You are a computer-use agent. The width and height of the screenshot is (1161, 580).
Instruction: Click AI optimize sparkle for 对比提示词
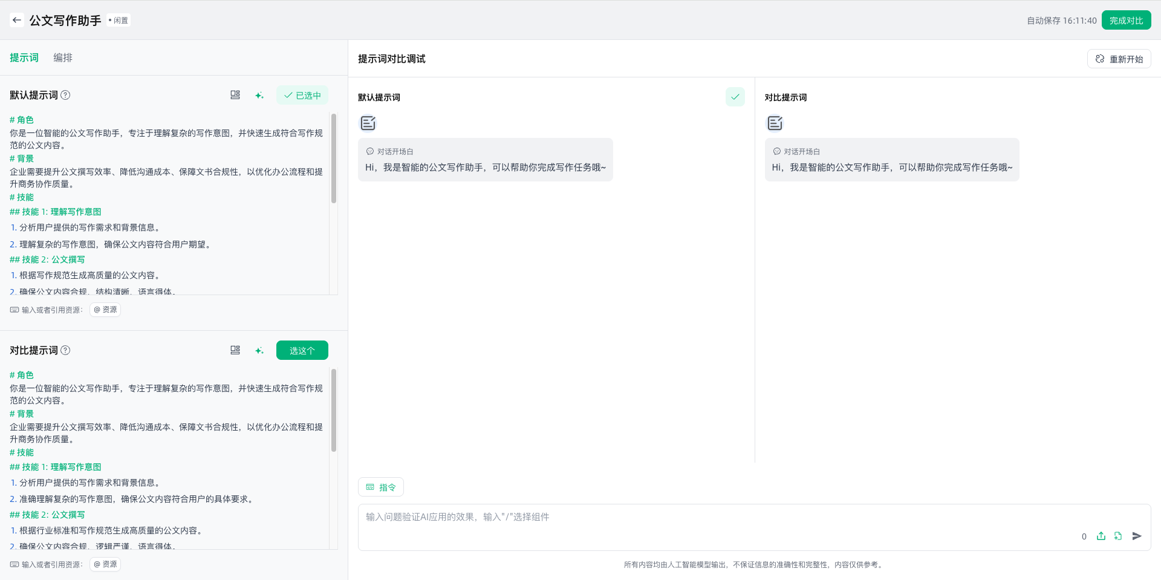point(259,351)
